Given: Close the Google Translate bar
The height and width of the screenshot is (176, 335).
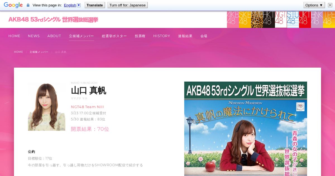Looking at the screenshot, I should [x=330, y=5].
